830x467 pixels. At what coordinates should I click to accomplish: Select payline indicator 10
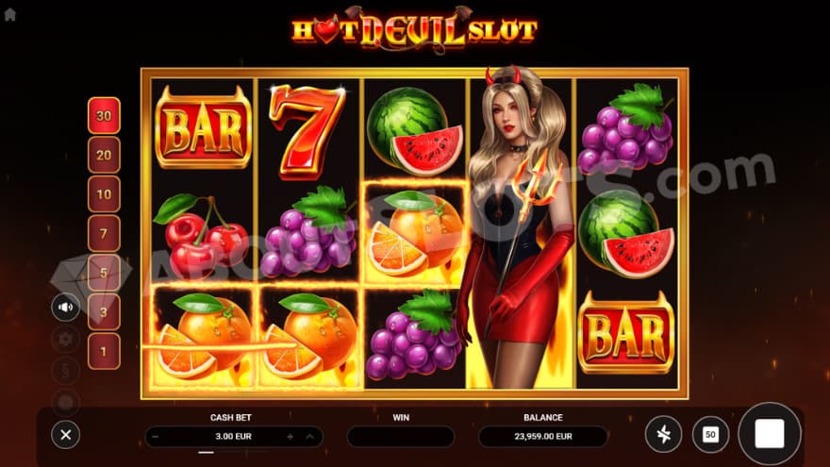point(104,193)
